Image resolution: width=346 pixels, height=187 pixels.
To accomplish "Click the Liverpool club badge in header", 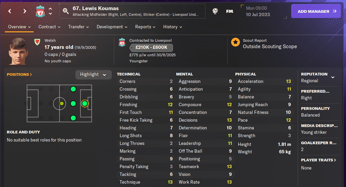I will (x=40, y=11).
